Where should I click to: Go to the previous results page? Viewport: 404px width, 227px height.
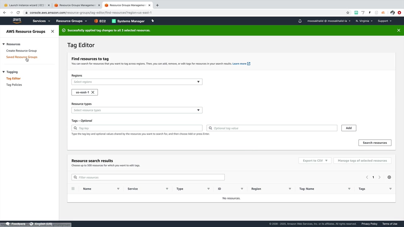tap(367, 177)
